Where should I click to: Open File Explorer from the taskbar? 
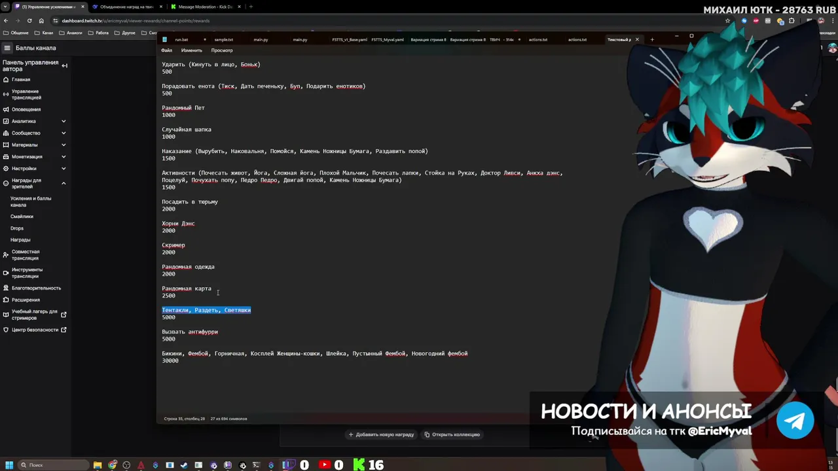click(x=98, y=465)
